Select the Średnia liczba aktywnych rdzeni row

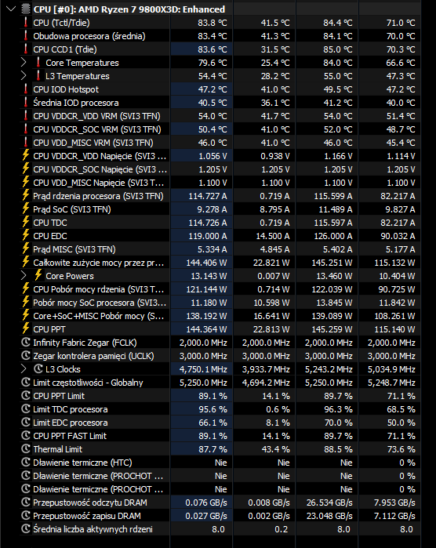pos(220,529)
